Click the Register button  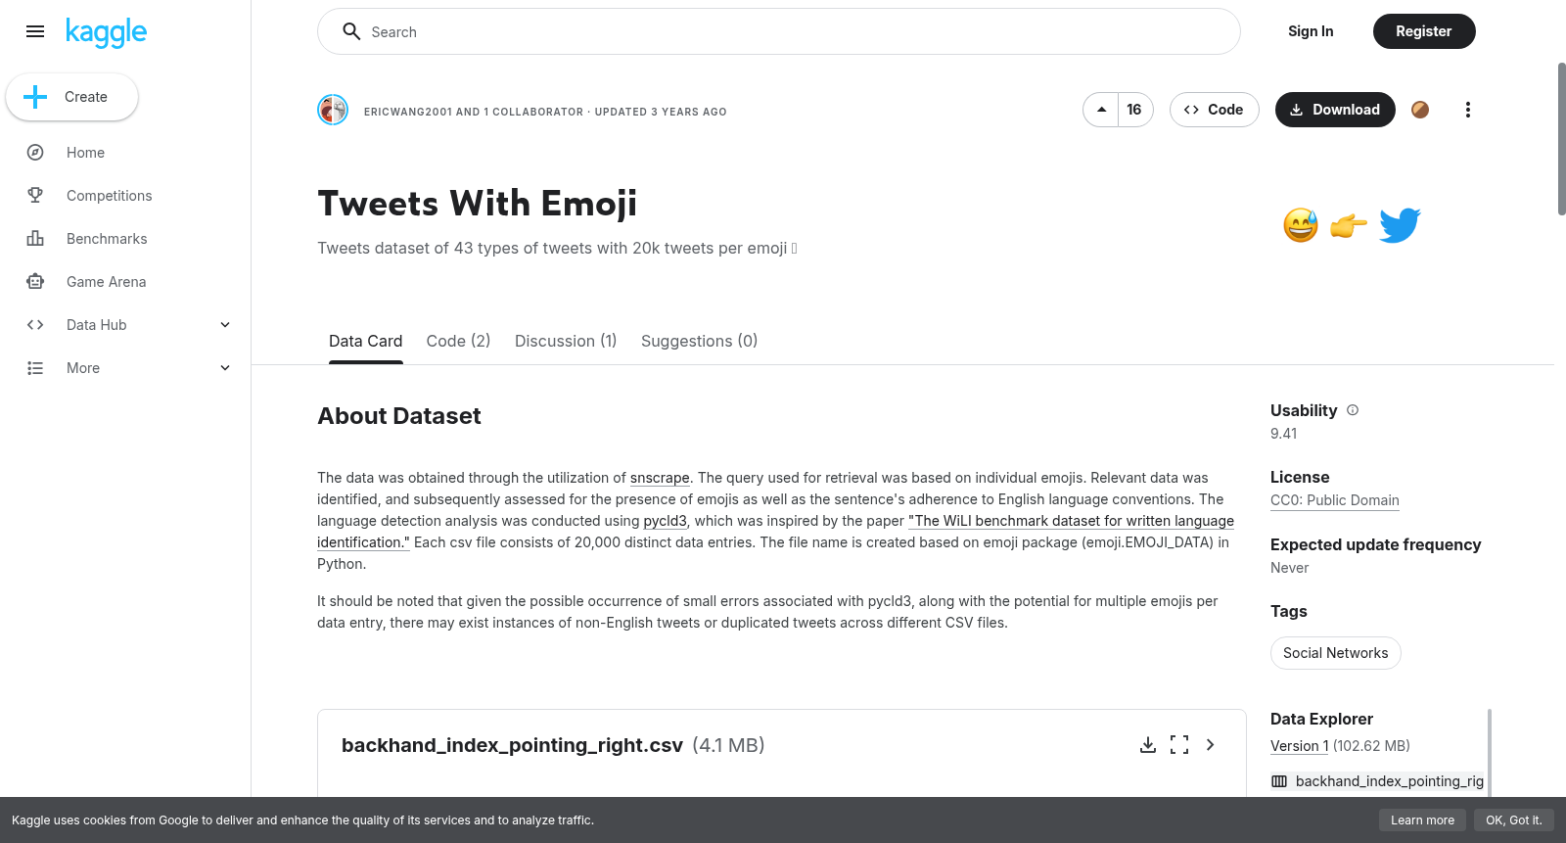coord(1424,31)
